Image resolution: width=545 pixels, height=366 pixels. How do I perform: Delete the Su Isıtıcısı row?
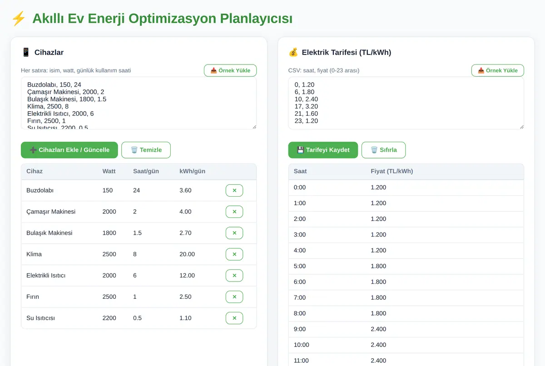coord(234,318)
